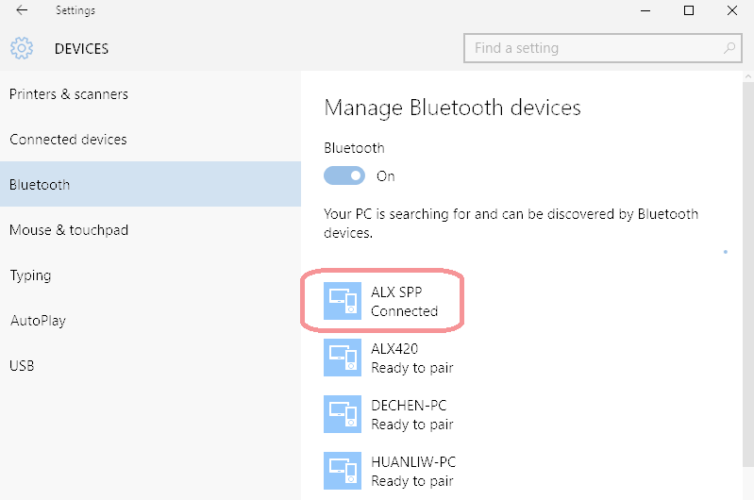Open USB settings
The image size is (754, 500).
point(150,365)
